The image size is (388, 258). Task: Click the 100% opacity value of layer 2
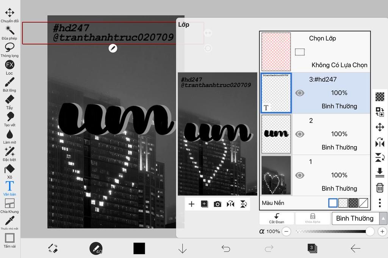pyautogui.click(x=339, y=134)
